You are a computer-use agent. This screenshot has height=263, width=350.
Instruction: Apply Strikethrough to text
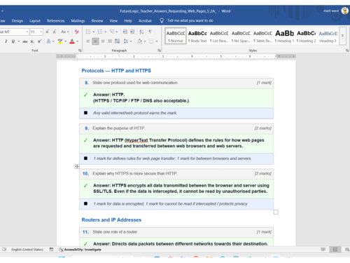coord(25,41)
